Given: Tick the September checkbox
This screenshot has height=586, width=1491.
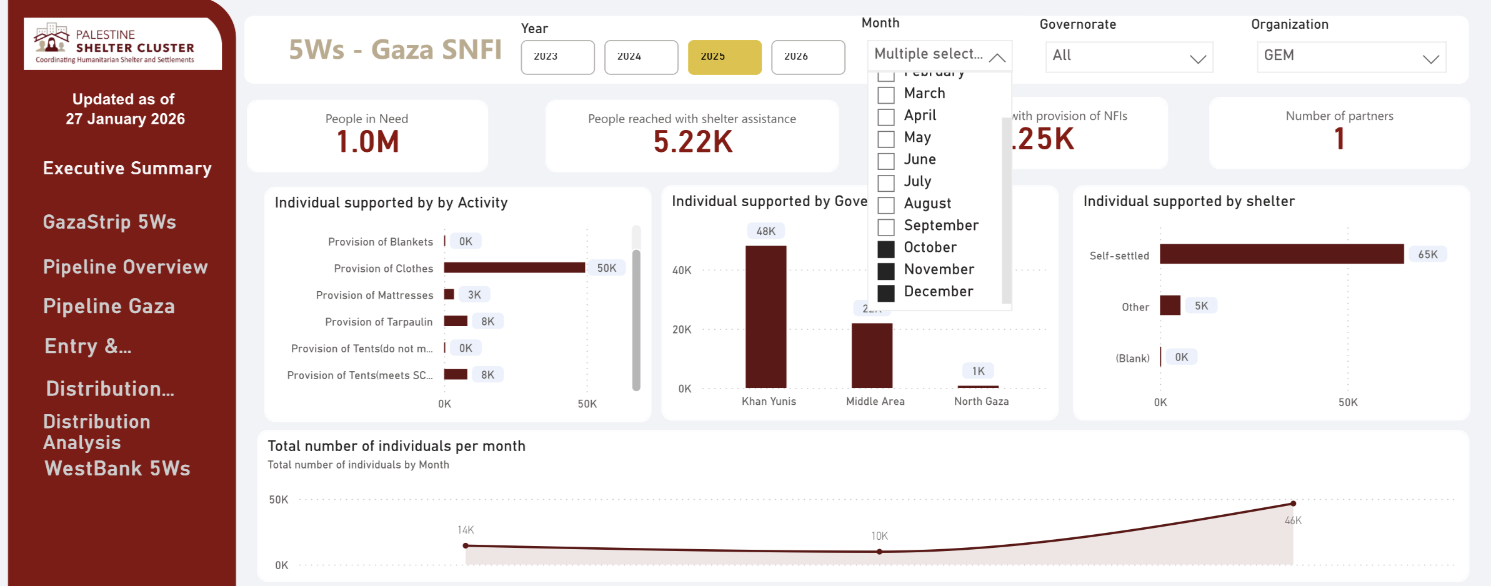Looking at the screenshot, I should click(x=886, y=226).
